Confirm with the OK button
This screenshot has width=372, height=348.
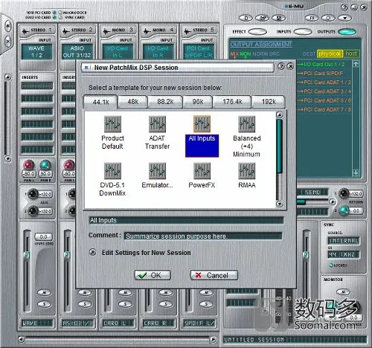(153, 275)
